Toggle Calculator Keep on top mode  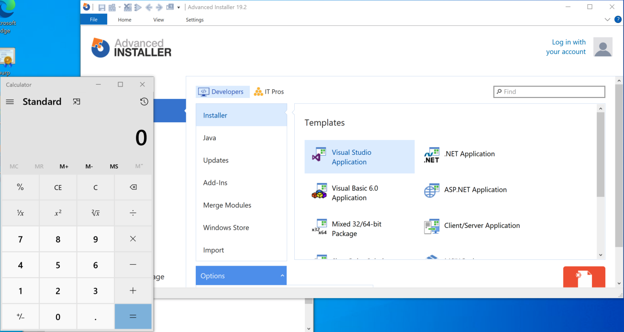click(x=77, y=102)
